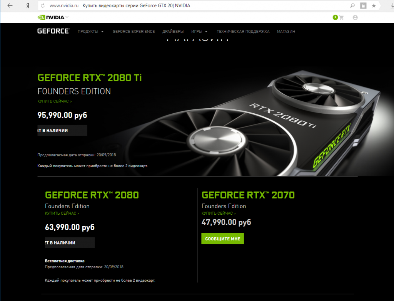Expand the Игры menu

tap(199, 32)
